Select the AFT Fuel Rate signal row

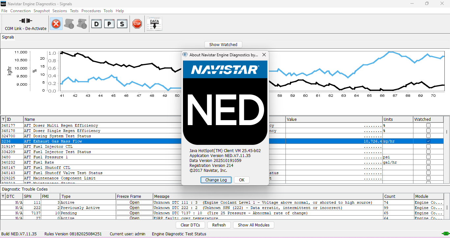(222, 162)
